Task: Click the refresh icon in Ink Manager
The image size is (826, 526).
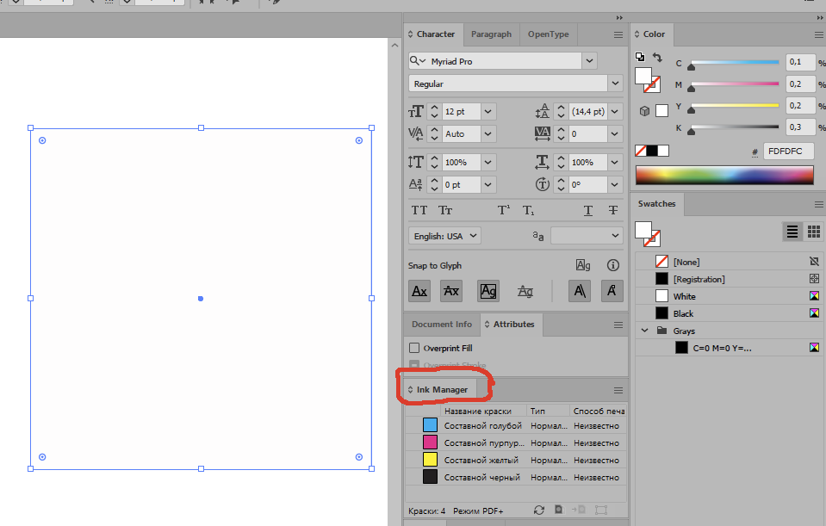Action: 539,511
